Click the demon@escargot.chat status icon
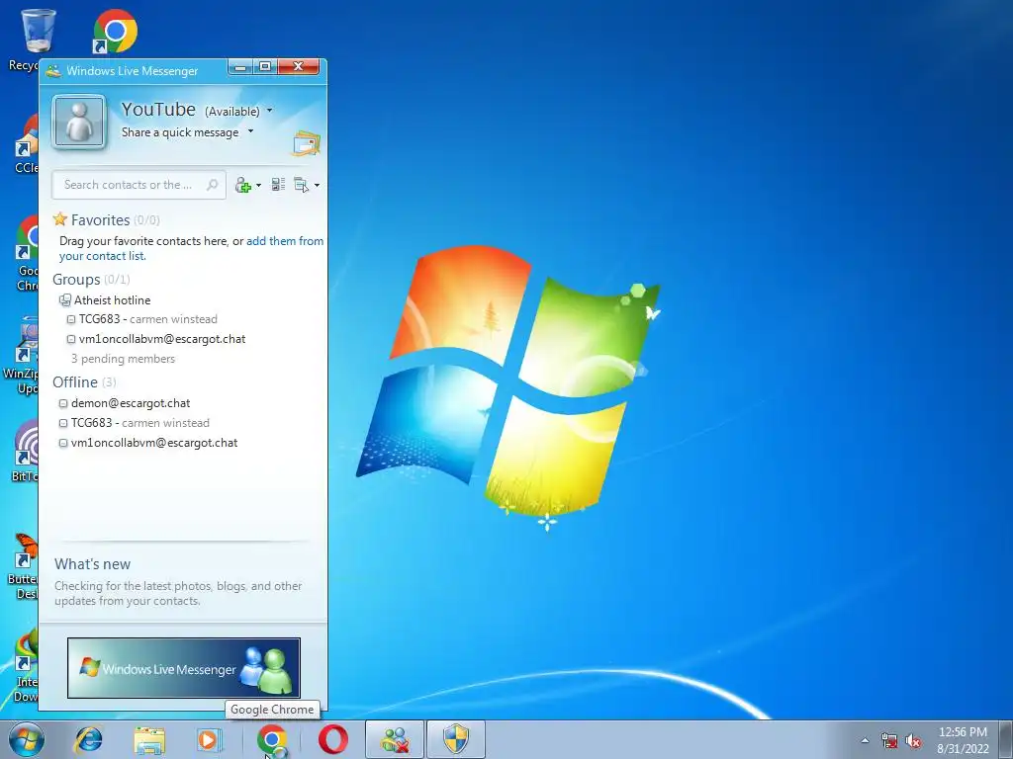The width and height of the screenshot is (1013, 759). click(63, 403)
